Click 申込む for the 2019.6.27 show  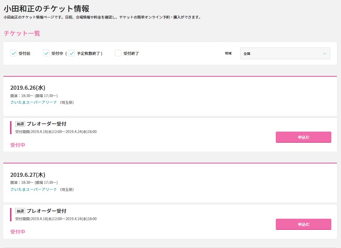[x=303, y=224]
